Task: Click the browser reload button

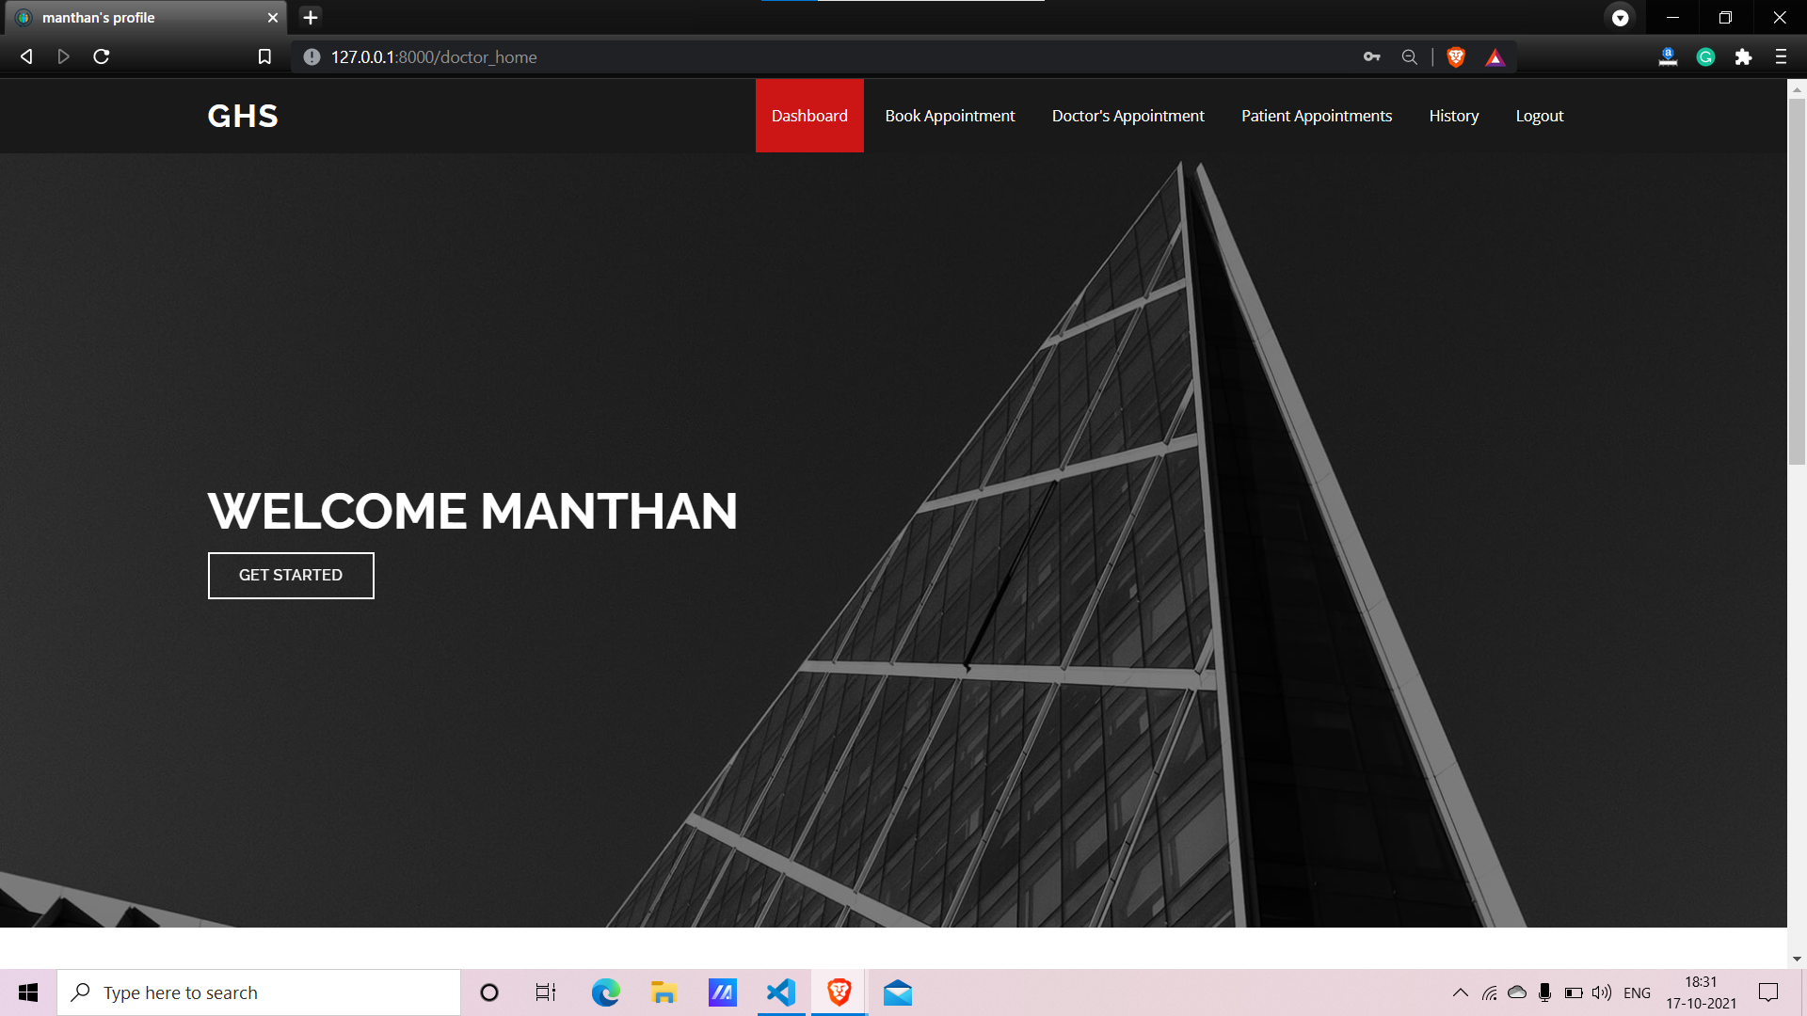Action: 102,56
